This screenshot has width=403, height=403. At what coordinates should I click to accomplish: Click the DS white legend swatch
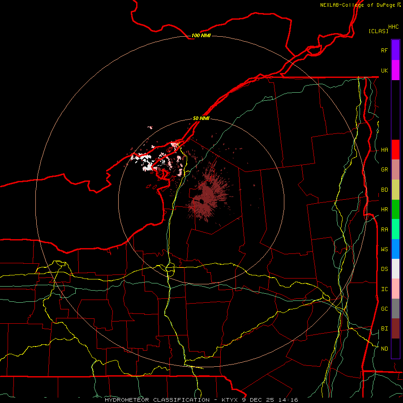[395, 269]
